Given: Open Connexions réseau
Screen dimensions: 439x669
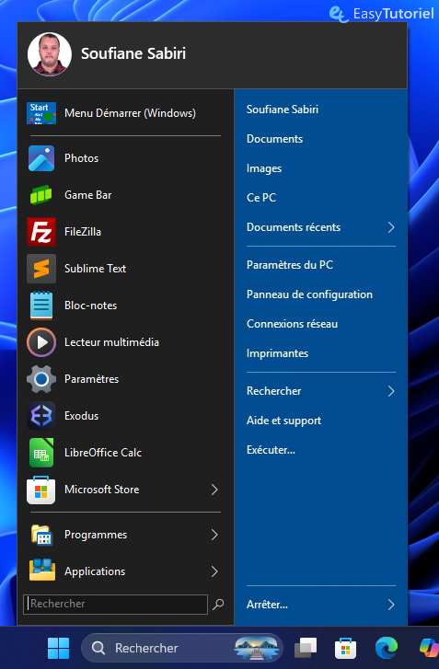Looking at the screenshot, I should pyautogui.click(x=293, y=324).
